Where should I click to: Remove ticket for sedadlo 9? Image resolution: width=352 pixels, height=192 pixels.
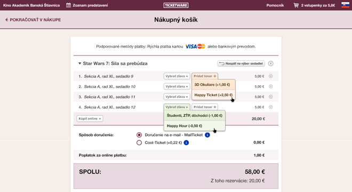click(x=271, y=76)
